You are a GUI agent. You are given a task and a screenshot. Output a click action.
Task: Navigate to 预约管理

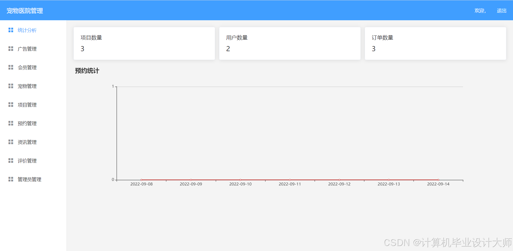[x=33, y=123]
